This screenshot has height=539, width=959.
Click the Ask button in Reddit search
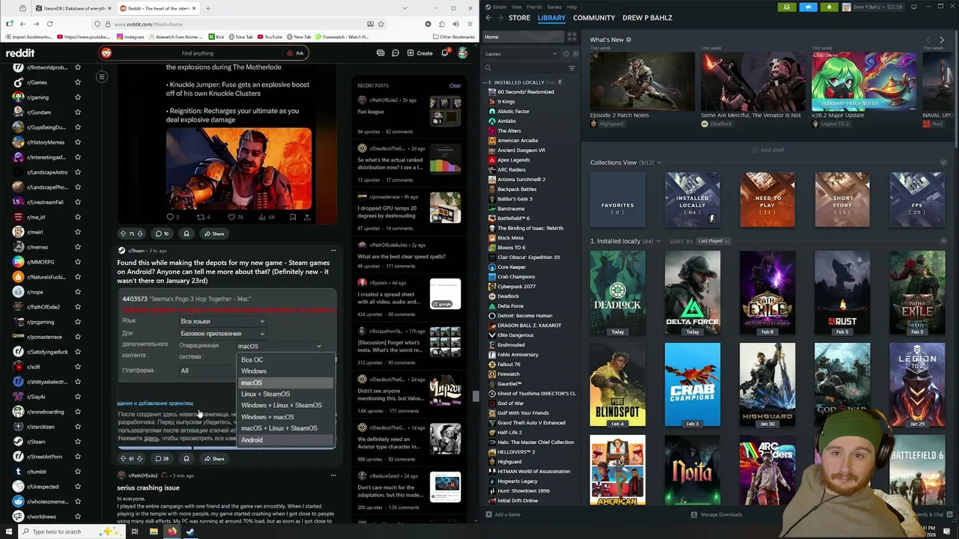click(295, 53)
